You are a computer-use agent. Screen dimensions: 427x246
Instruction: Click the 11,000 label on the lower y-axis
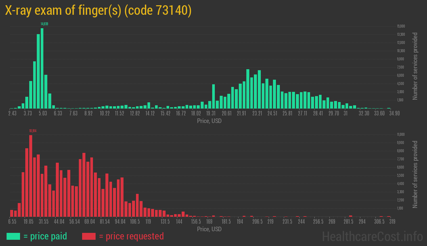click(401, 134)
